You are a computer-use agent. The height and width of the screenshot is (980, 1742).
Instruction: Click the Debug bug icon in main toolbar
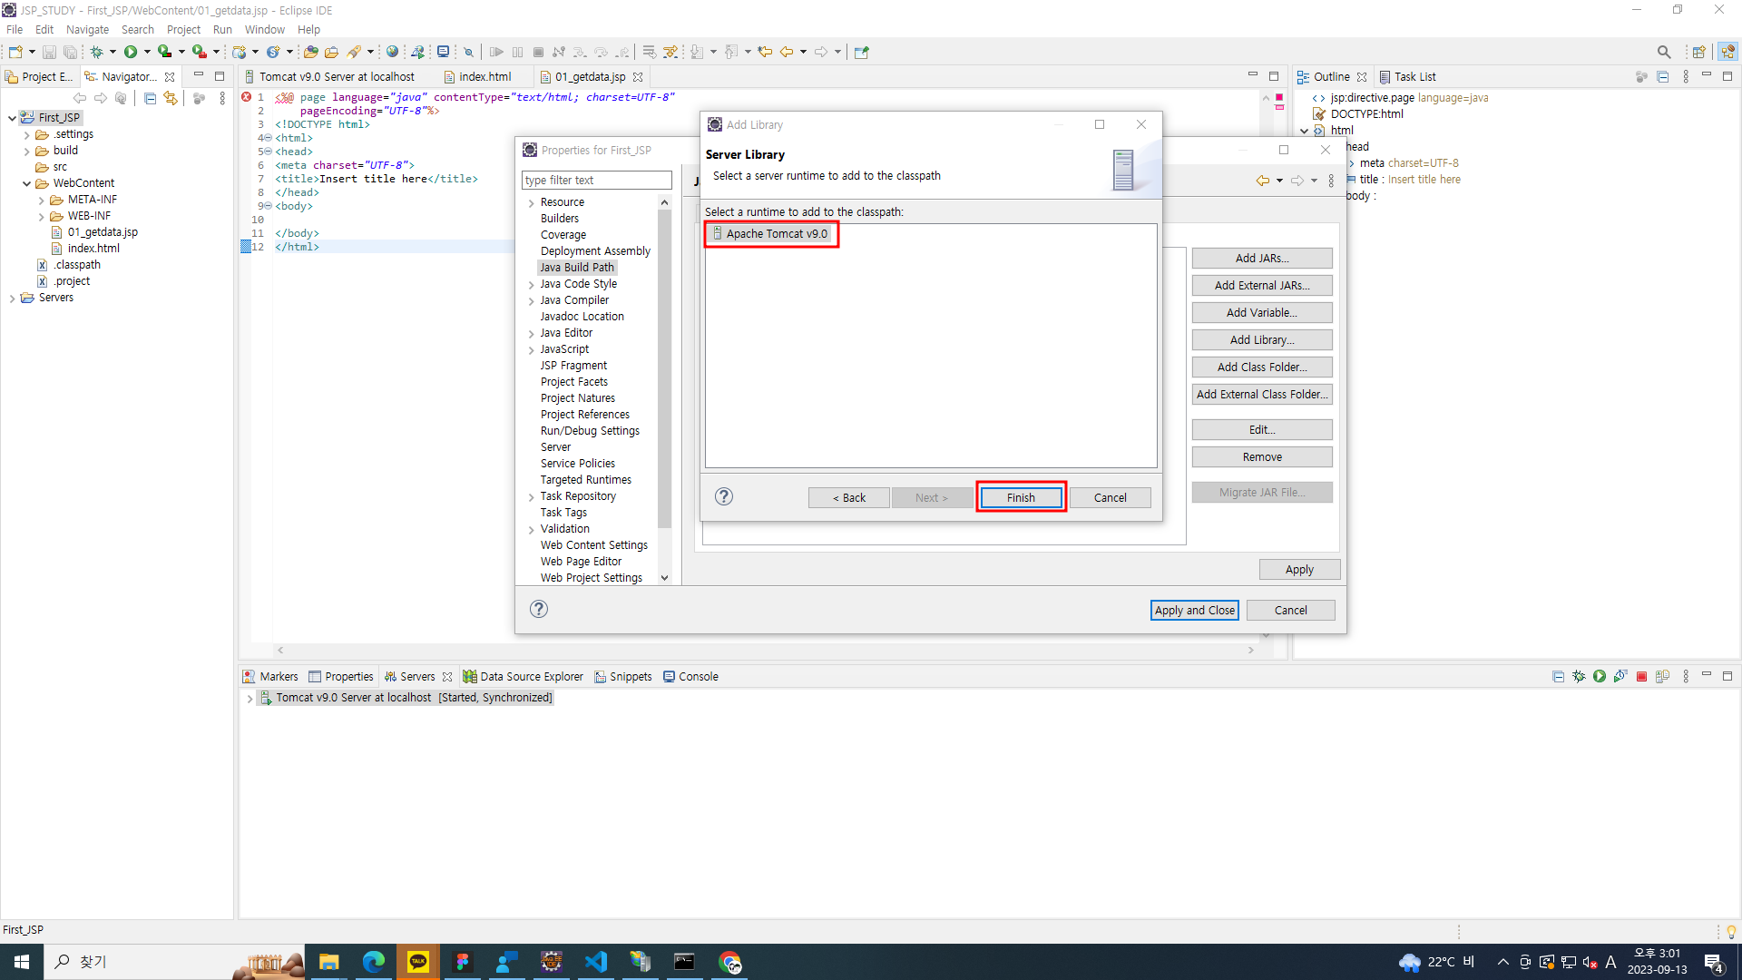click(96, 52)
